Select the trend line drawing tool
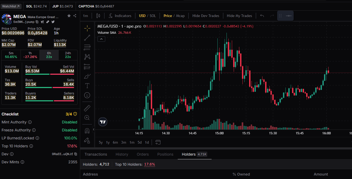352x179 pixels. (x=87, y=38)
